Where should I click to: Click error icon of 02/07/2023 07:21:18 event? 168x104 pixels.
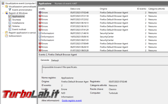pyautogui.click(x=40, y=16)
